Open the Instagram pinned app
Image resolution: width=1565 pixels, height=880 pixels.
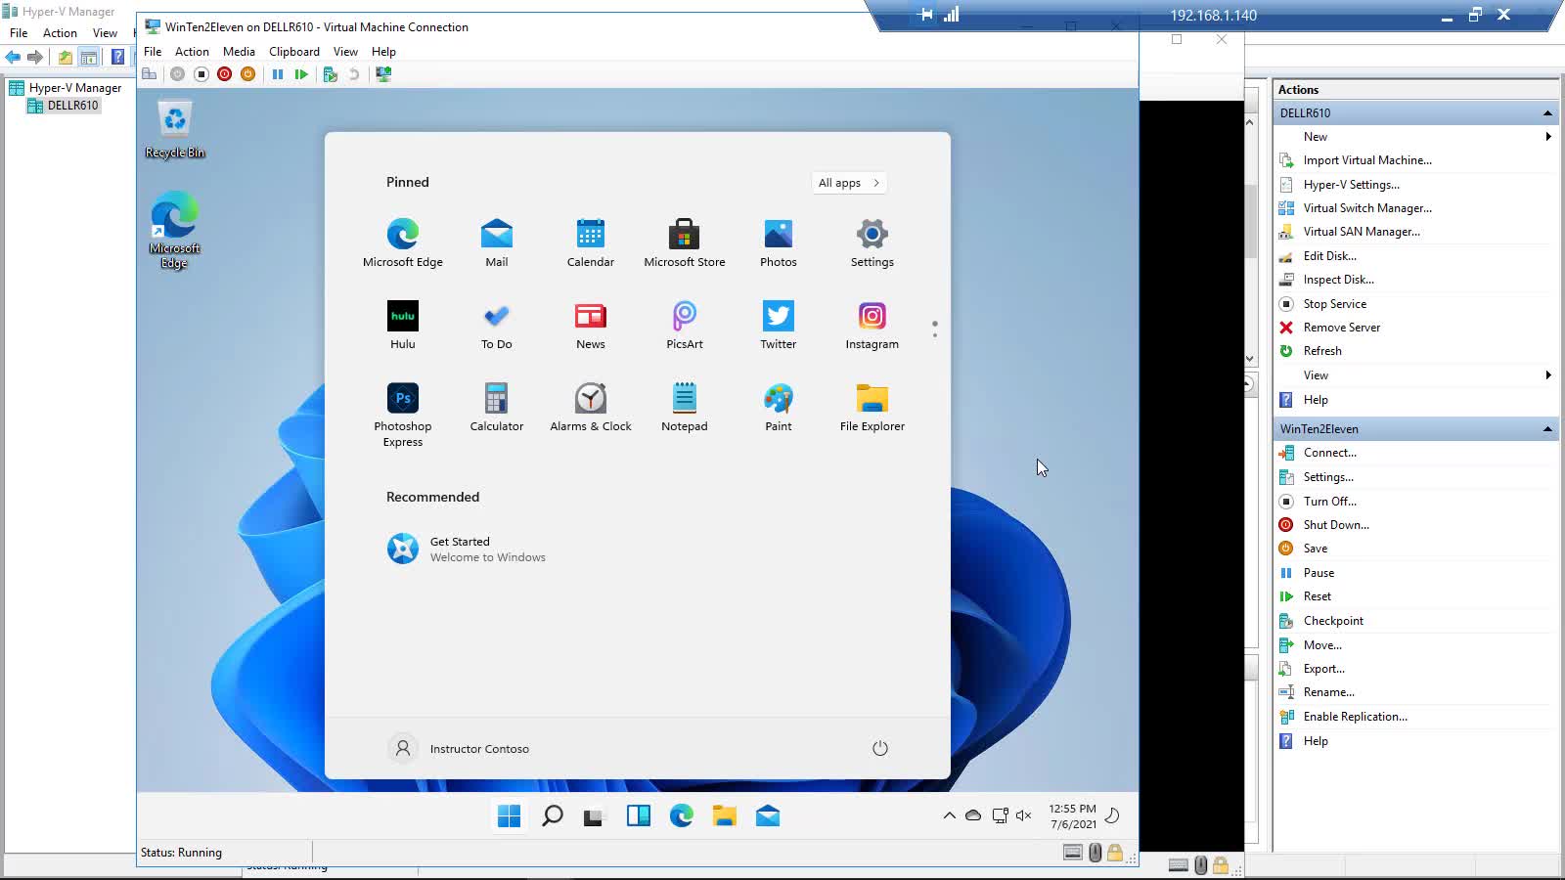point(872,325)
